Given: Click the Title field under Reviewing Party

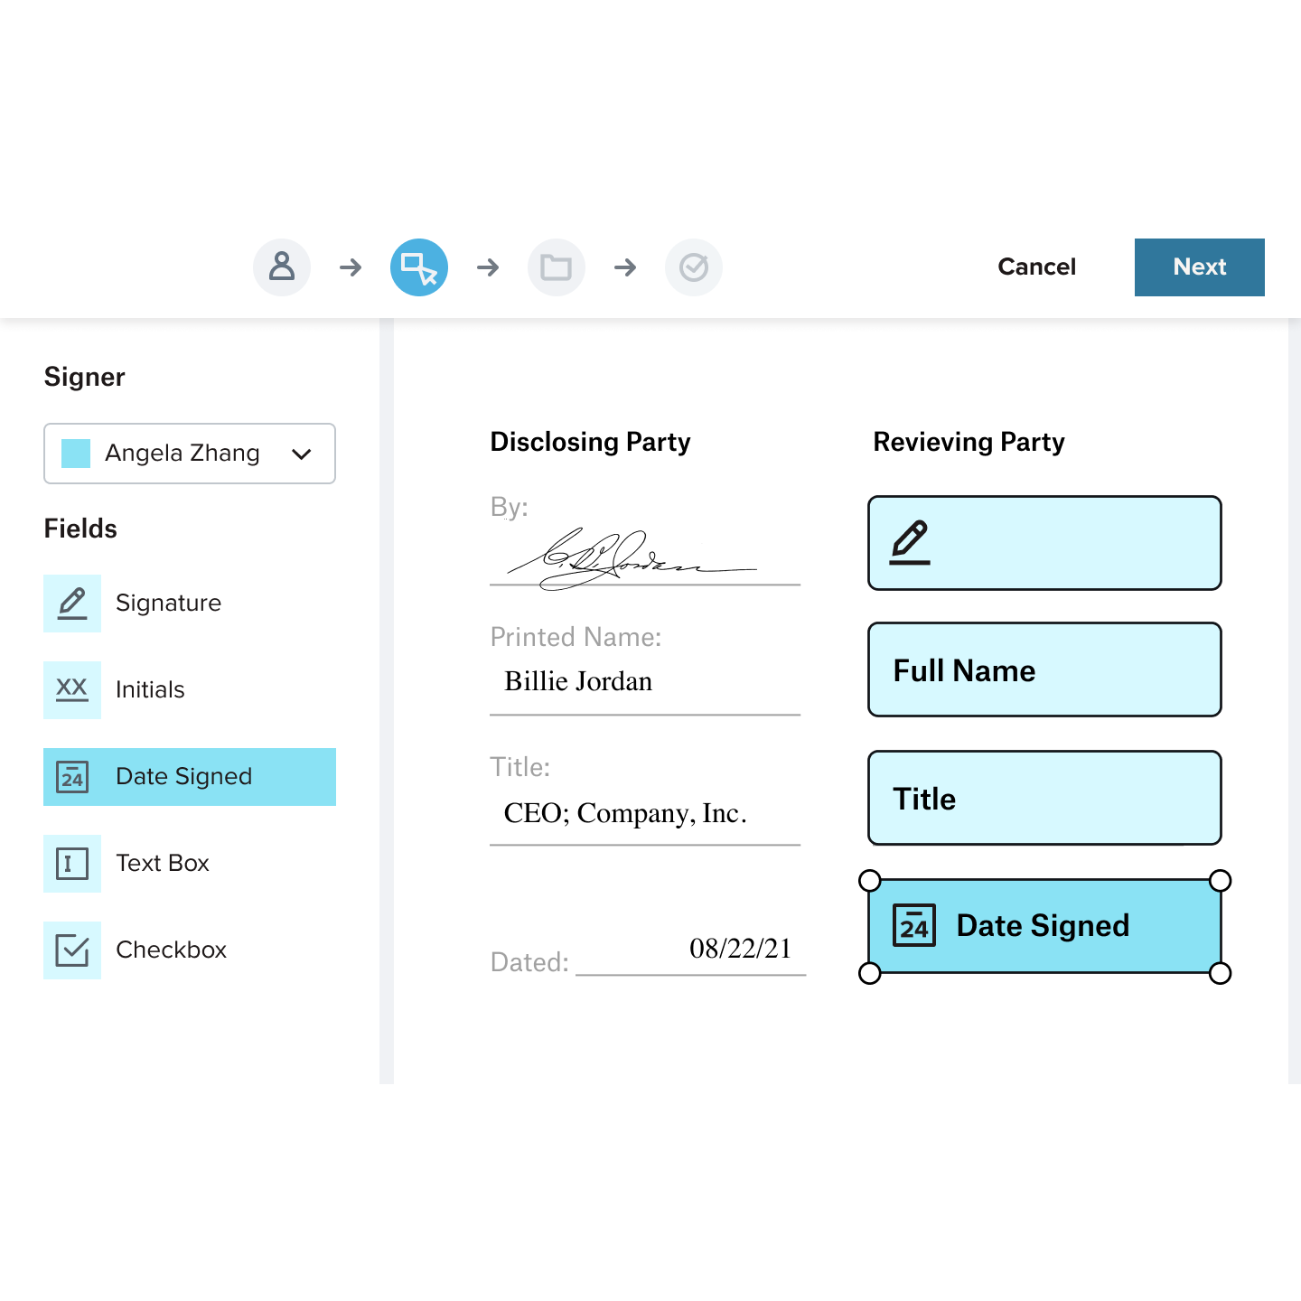Looking at the screenshot, I should point(1044,798).
